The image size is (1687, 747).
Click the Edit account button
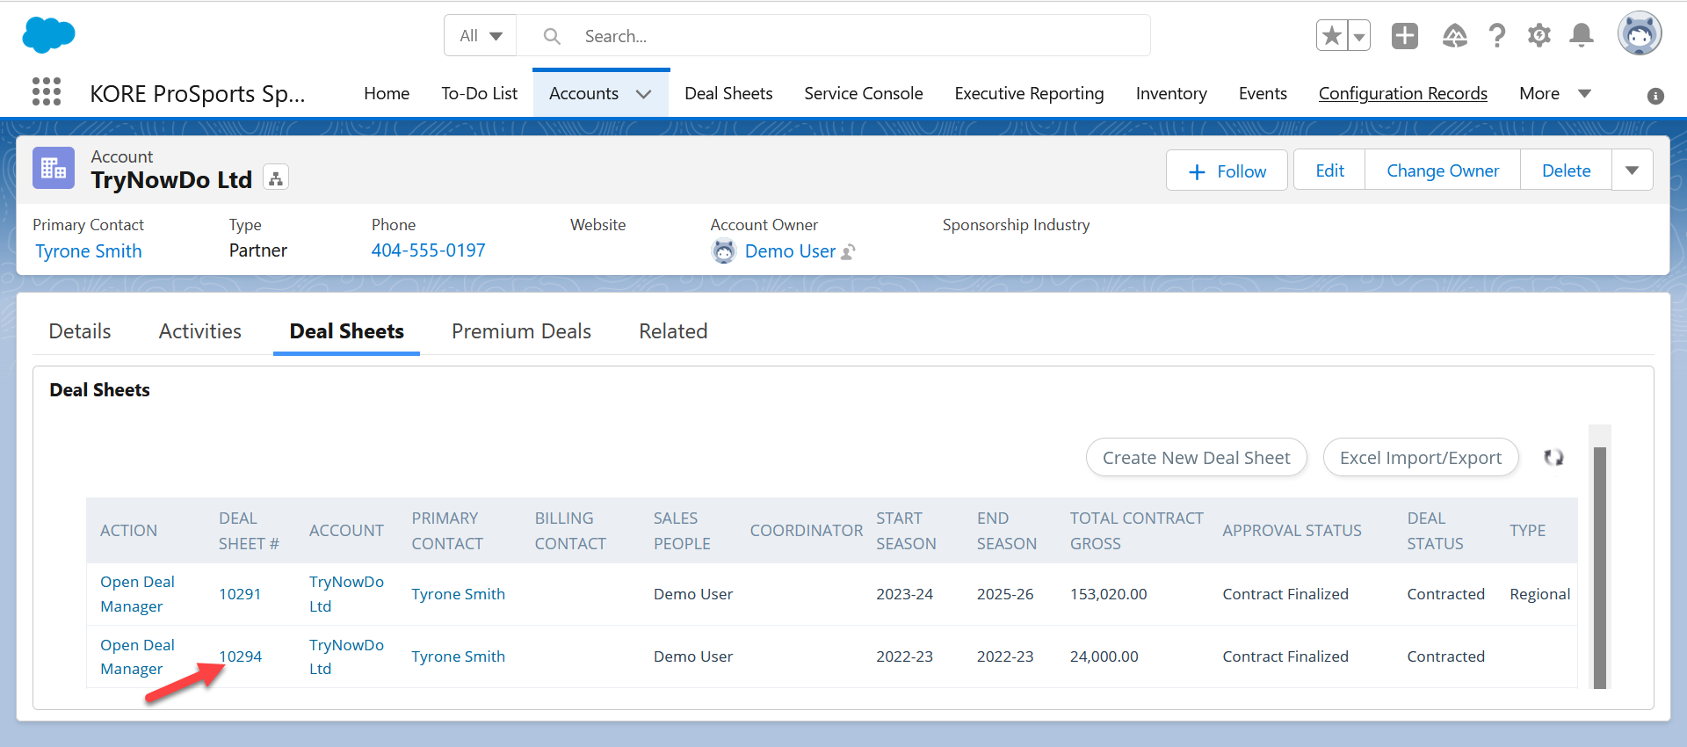[1329, 170]
